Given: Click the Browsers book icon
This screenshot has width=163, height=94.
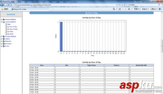Looking at the screenshot, I should (x=4, y=44).
